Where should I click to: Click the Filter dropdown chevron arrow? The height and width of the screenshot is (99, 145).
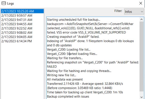coord(142,12)
